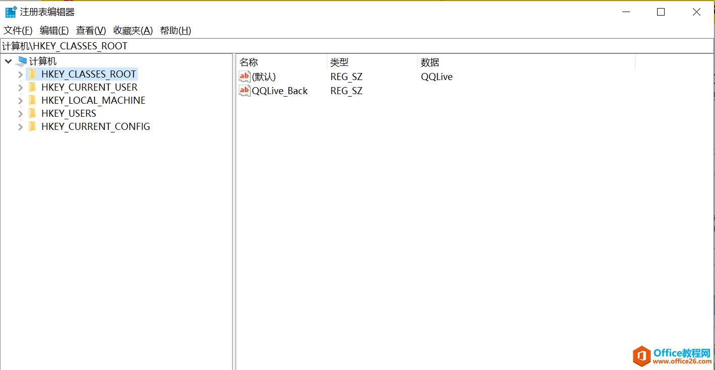This screenshot has height=370, width=715.
Task: Click the REG_SZ type of (默认)
Action: point(346,77)
